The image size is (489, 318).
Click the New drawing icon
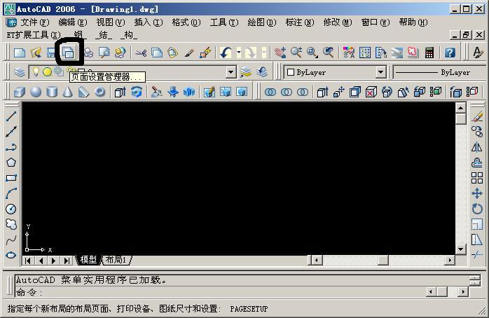click(x=20, y=53)
